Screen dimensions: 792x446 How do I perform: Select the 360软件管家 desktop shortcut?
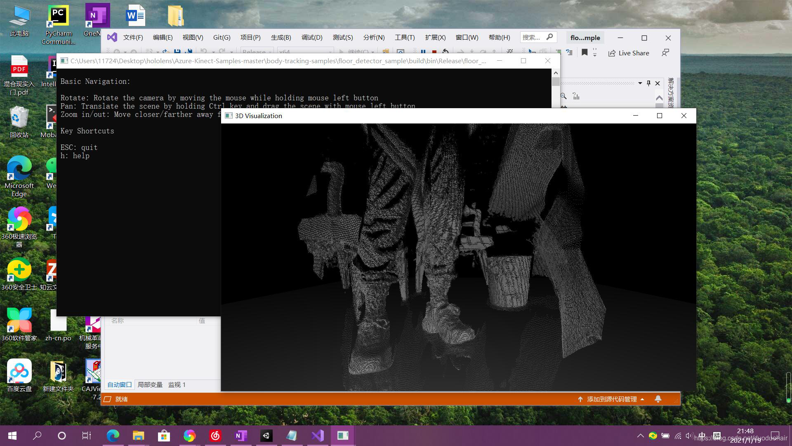point(19,325)
